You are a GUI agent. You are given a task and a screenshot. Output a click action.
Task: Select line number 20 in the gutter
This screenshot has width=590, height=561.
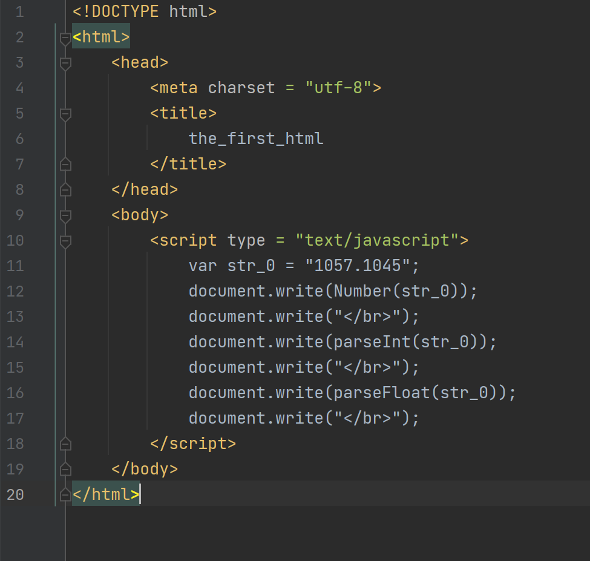click(15, 495)
